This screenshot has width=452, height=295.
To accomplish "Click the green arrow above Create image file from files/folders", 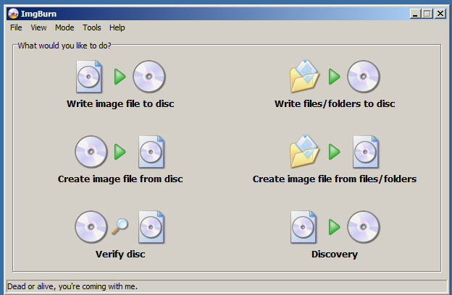I will [335, 152].
